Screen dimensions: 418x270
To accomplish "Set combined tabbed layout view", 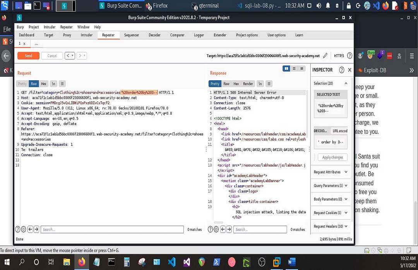I will tap(302, 69).
